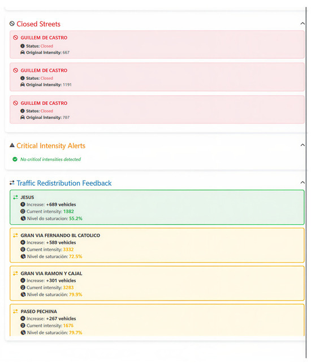
Task: Select GRAN VIA FERNANDO EL CATOLICO title
Action: point(61,235)
